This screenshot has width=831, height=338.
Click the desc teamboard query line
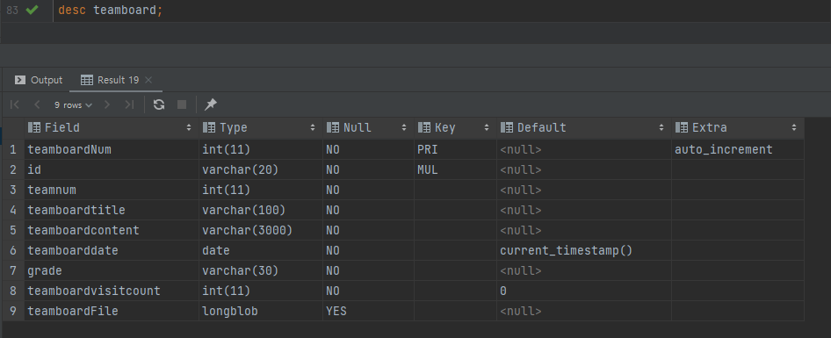110,10
